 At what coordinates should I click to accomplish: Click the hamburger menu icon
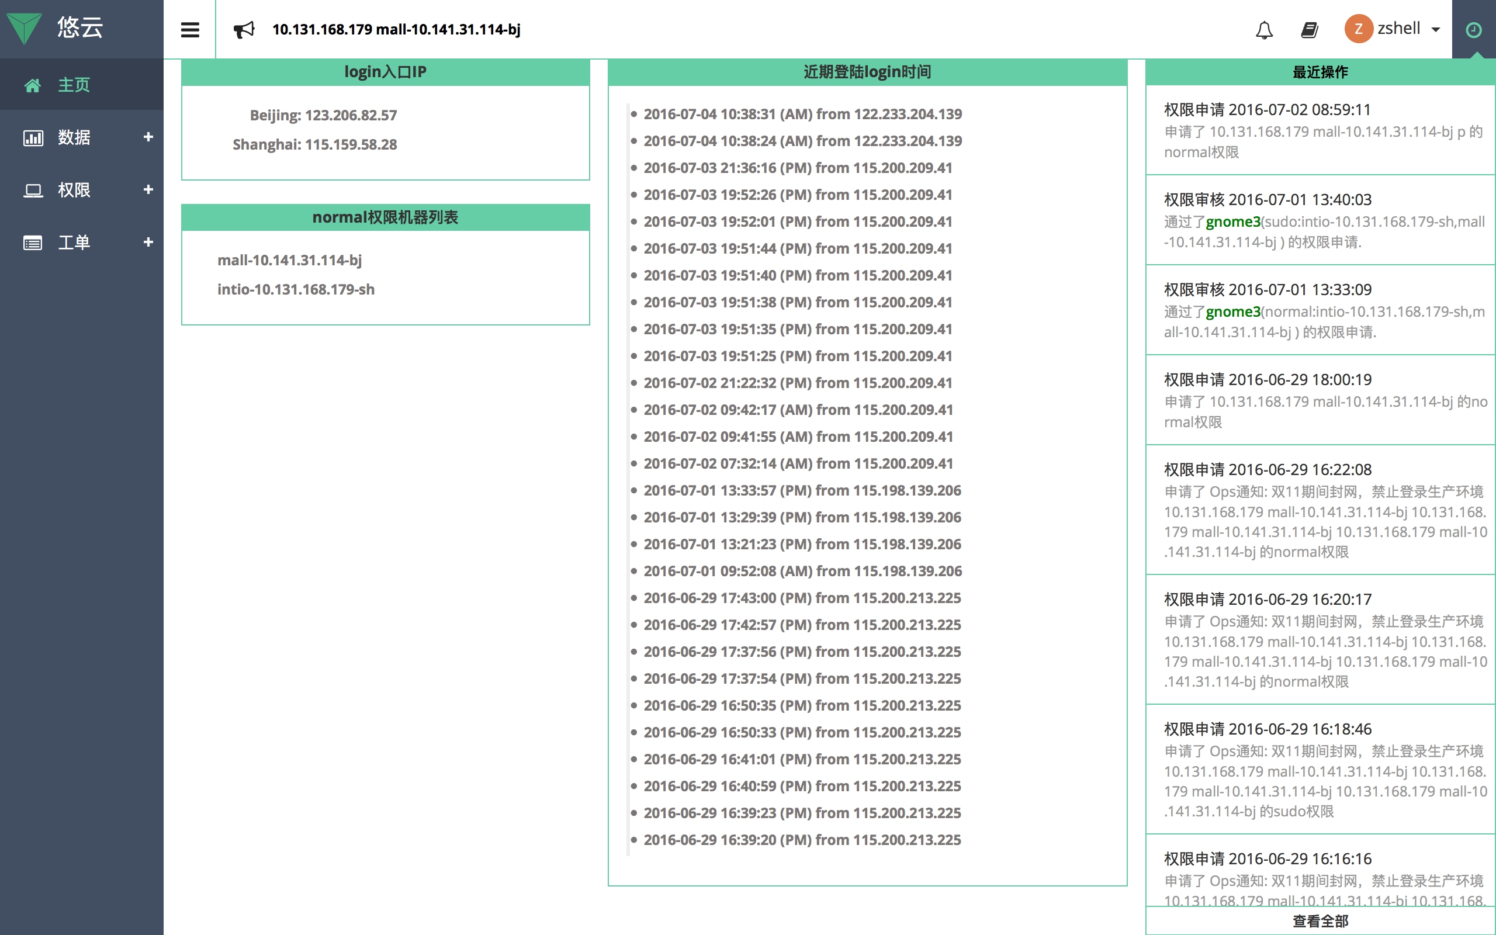pos(190,29)
